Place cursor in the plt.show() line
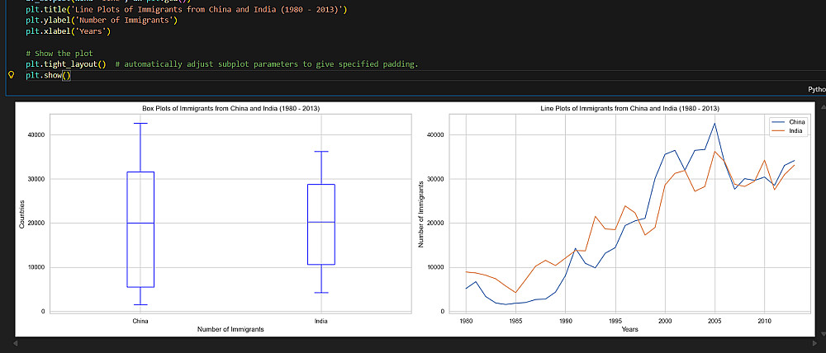 [49, 75]
